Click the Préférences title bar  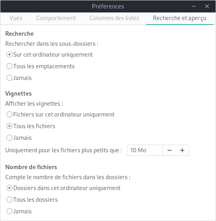108,6
